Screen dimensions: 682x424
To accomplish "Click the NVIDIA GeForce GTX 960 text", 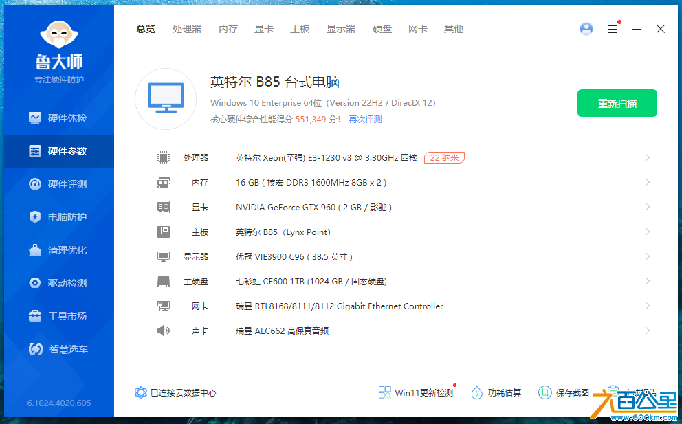I will tap(313, 208).
